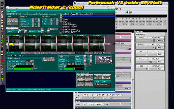Remove the Velocity modulation entry

pyautogui.click(x=161, y=41)
